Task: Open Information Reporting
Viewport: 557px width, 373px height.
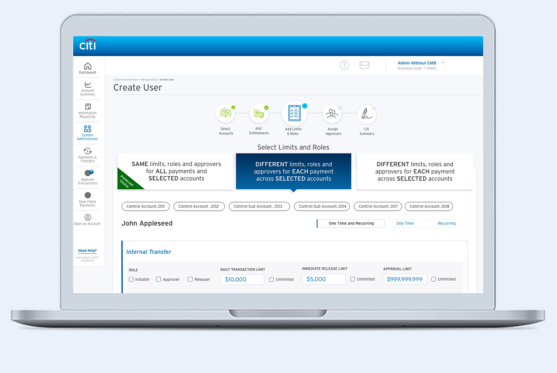Action: 87,110
